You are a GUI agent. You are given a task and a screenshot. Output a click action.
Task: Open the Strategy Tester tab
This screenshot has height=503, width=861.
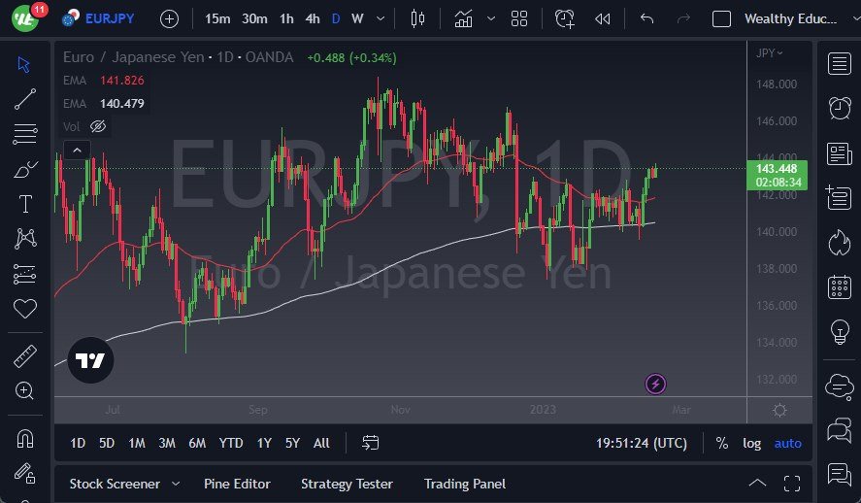coord(347,484)
